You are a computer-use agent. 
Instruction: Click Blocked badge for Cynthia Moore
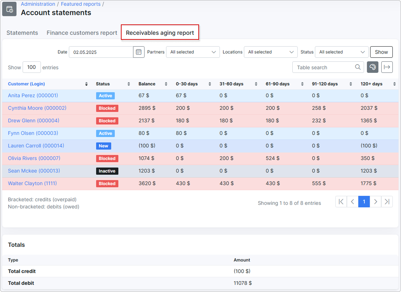107,108
